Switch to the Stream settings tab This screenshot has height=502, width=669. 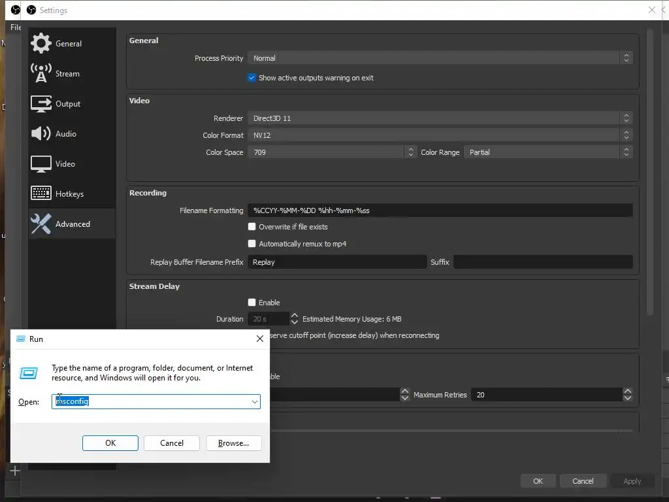pyautogui.click(x=72, y=73)
